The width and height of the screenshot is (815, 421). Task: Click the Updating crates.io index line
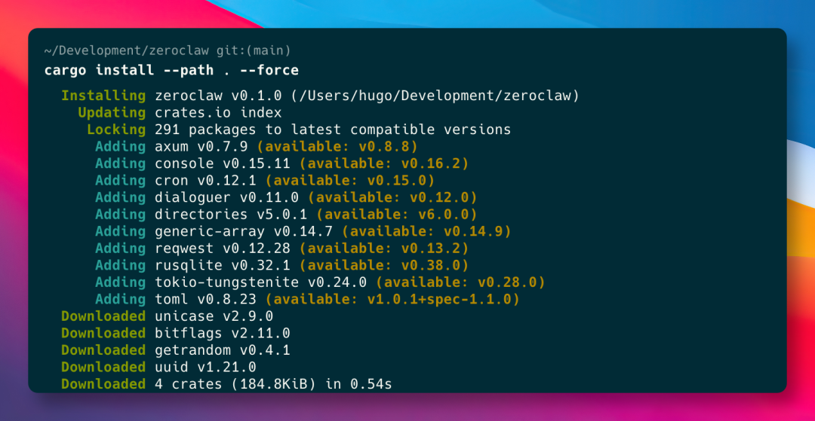[x=180, y=112]
